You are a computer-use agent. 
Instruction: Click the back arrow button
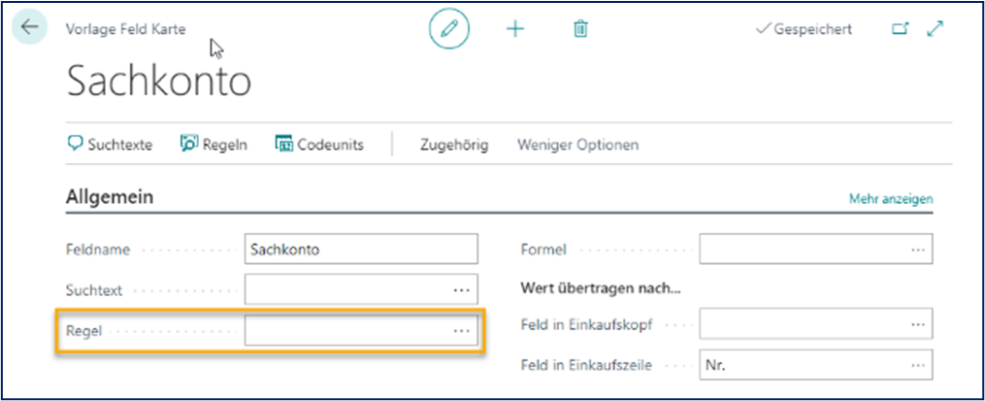pyautogui.click(x=29, y=27)
